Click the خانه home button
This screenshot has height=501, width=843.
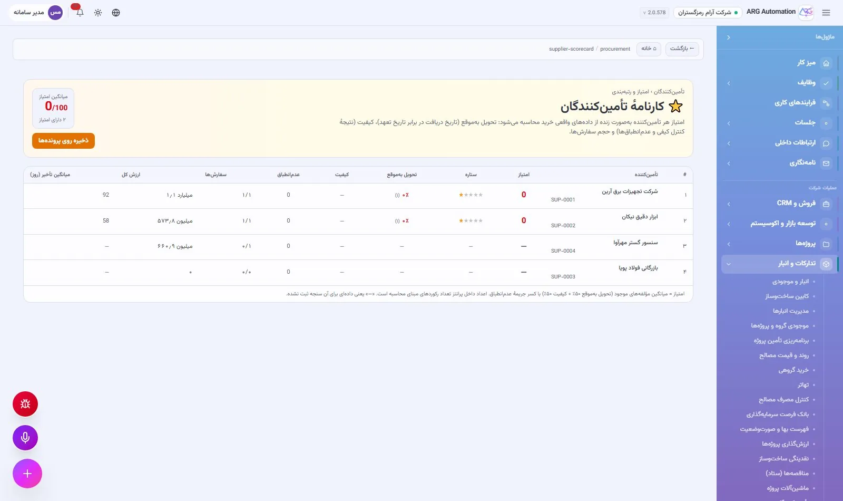click(x=649, y=49)
